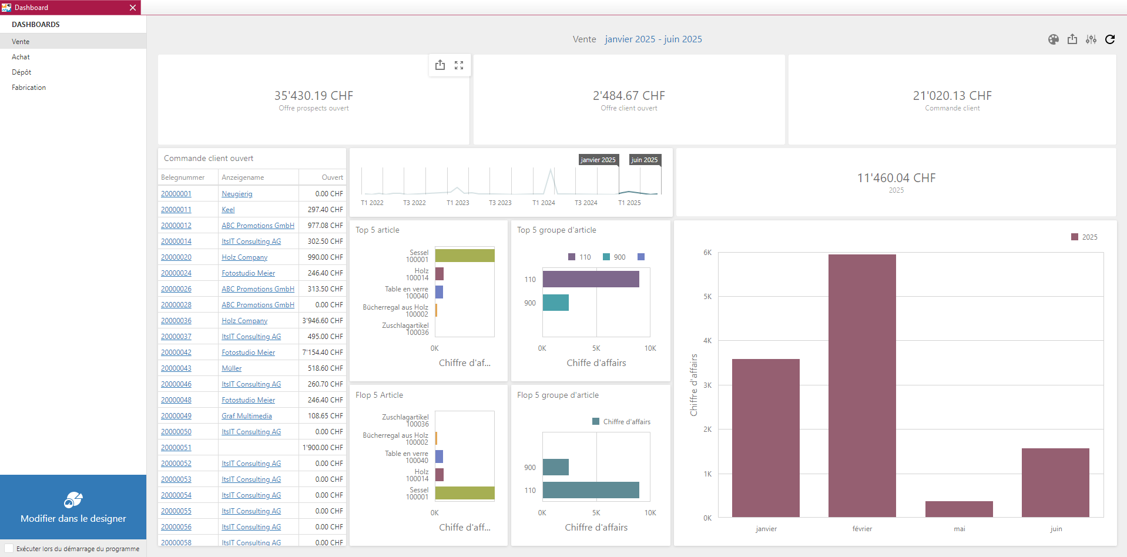This screenshot has width=1127, height=557.
Task: Open document 20000011
Action: 176,209
